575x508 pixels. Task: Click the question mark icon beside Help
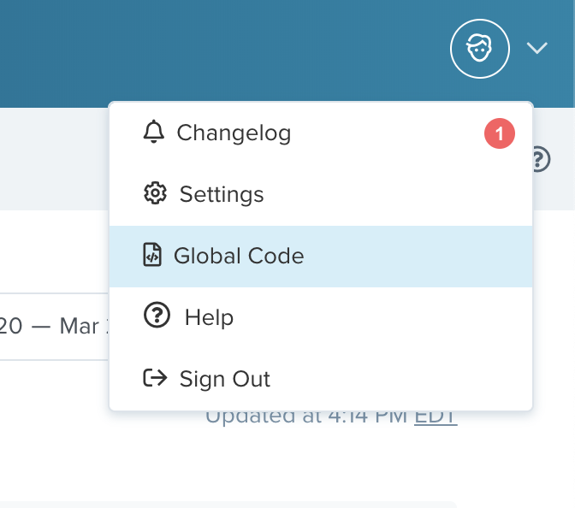[157, 316]
